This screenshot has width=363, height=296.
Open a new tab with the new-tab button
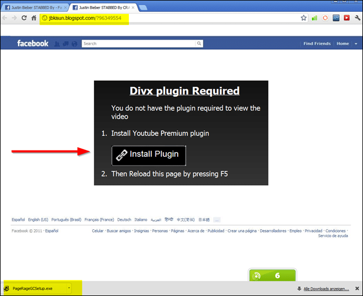pos(143,8)
